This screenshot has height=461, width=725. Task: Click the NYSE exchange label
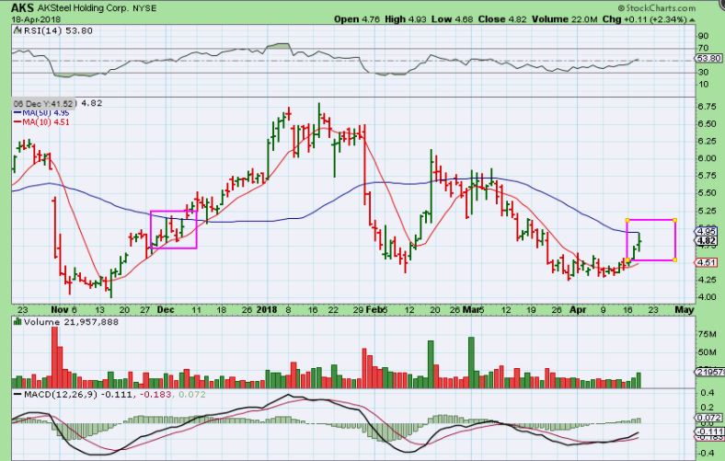(144, 8)
